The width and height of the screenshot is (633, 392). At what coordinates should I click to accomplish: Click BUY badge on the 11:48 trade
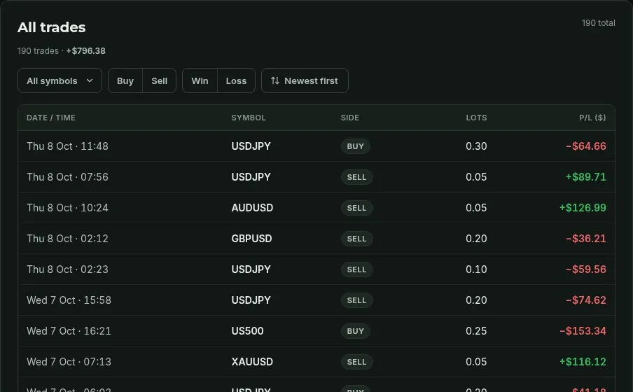click(x=355, y=146)
